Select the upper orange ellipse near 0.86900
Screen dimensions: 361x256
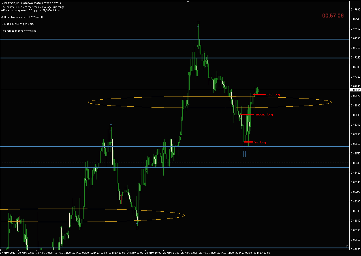pyautogui.click(x=210, y=102)
